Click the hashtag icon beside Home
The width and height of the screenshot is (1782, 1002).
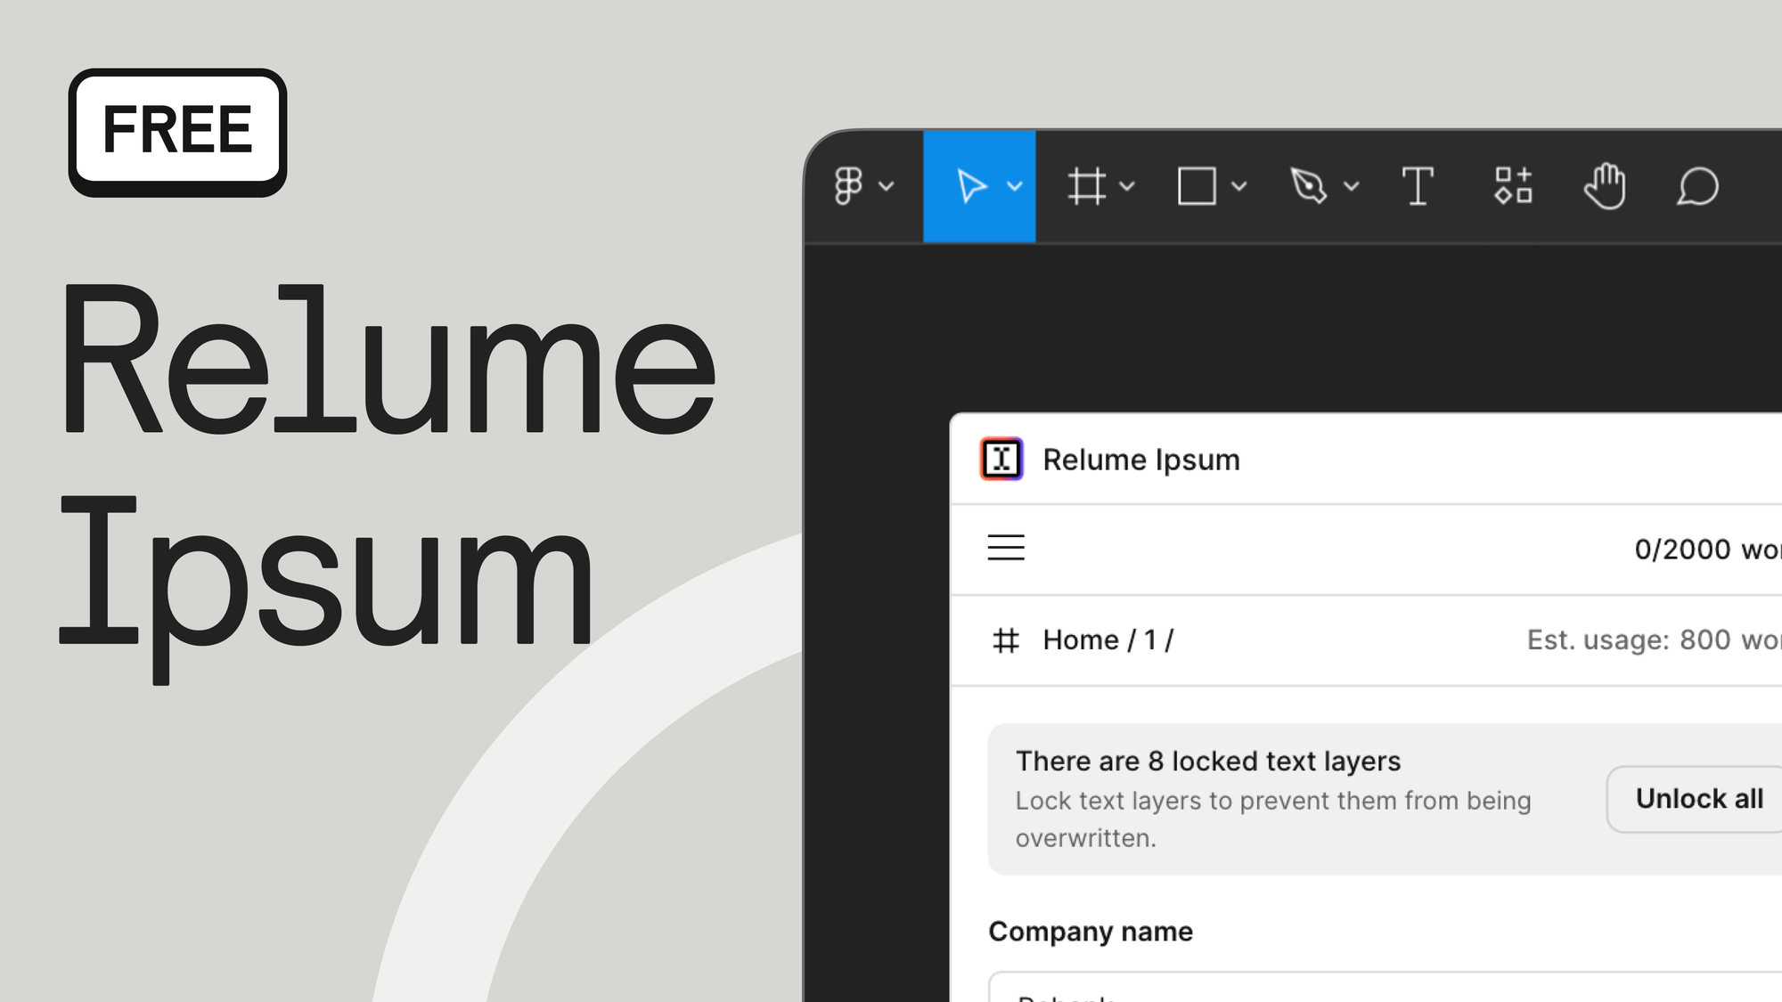click(x=1005, y=639)
